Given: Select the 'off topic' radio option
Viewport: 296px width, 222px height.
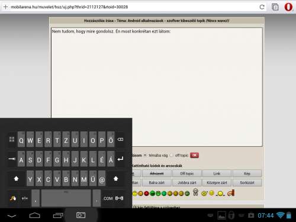Looking at the screenshot, I should (171, 155).
